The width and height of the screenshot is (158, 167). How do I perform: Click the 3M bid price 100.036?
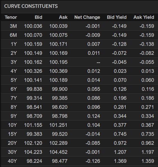pos(33,26)
